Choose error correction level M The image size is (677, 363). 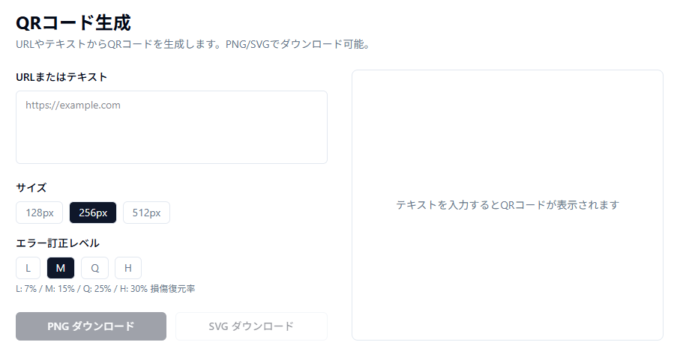pos(61,268)
